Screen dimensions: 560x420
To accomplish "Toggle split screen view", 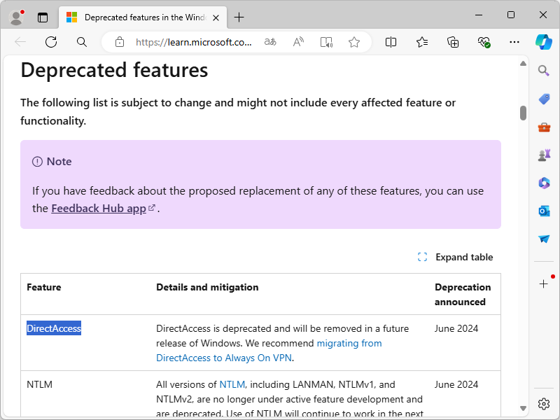I will 391,42.
